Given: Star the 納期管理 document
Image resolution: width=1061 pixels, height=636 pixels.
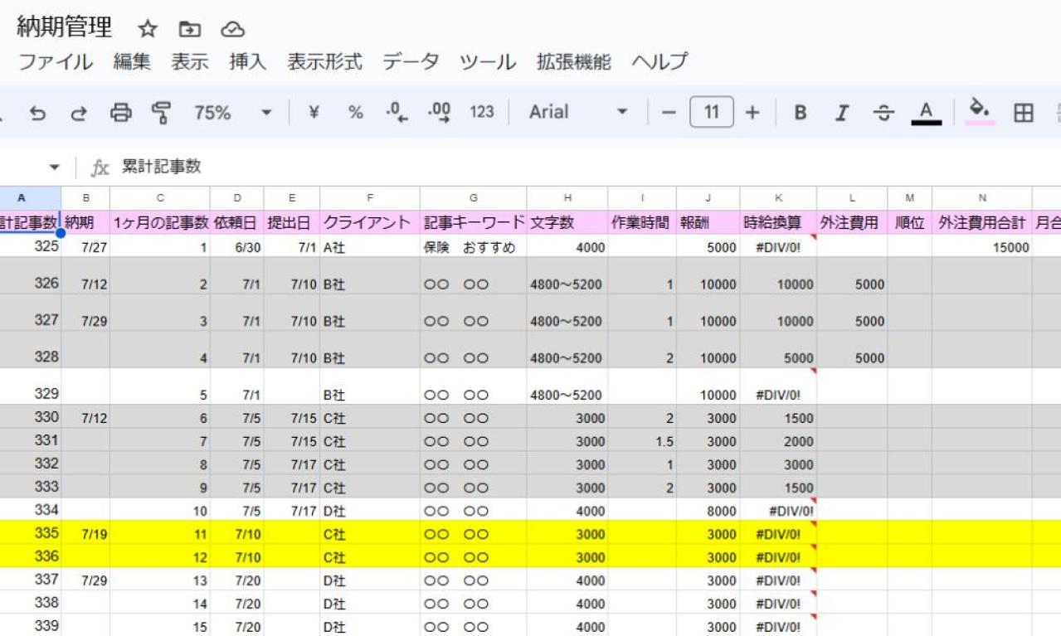Looking at the screenshot, I should [148, 29].
